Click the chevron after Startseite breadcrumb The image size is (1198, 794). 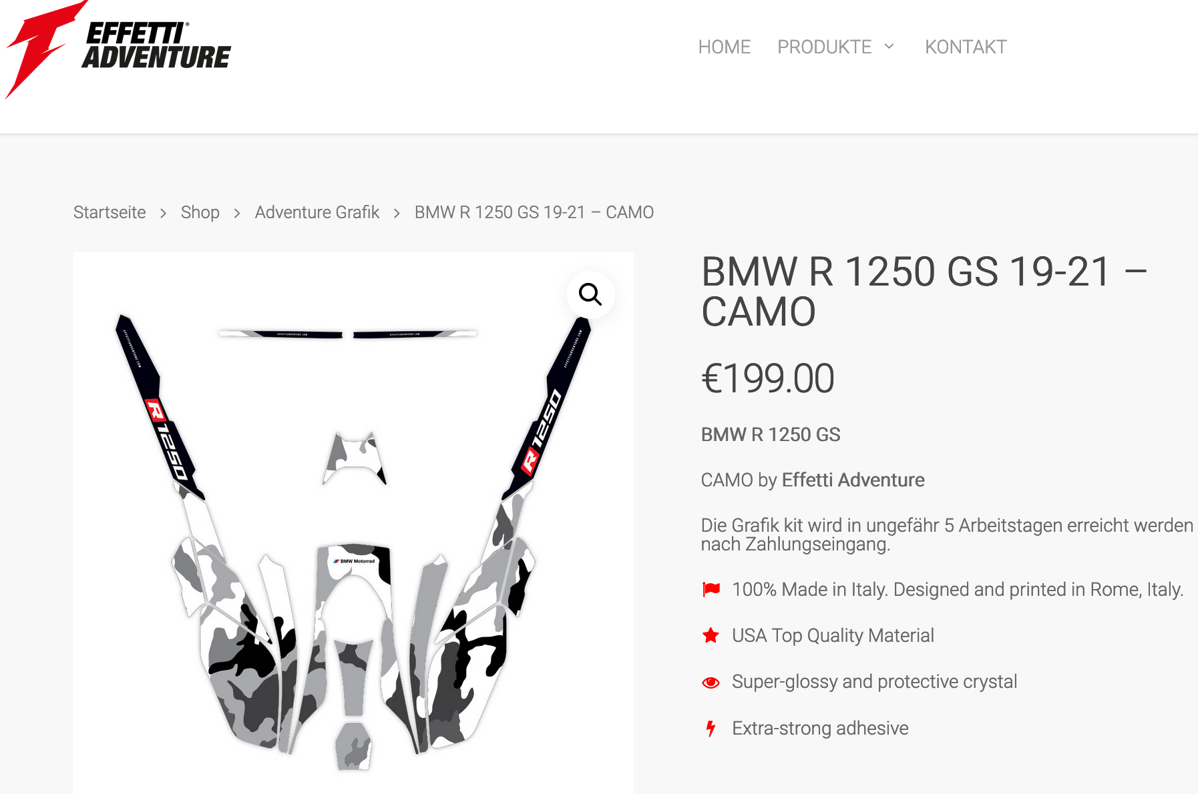[x=163, y=213]
